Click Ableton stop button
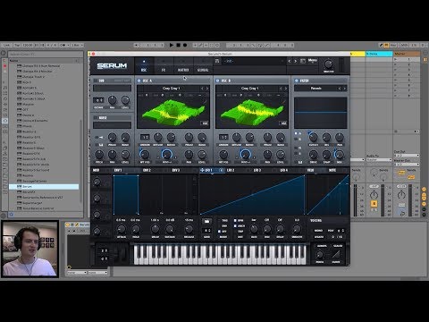The height and width of the screenshot is (322, 429). (178, 45)
